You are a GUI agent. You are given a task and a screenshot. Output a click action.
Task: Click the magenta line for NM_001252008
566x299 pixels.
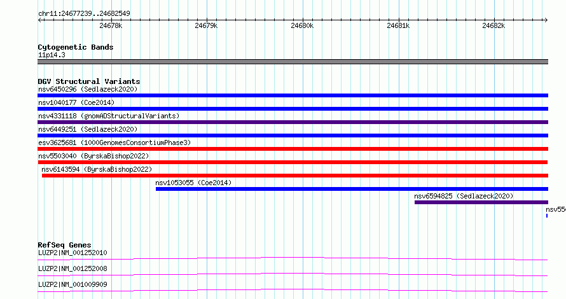(x=293, y=274)
